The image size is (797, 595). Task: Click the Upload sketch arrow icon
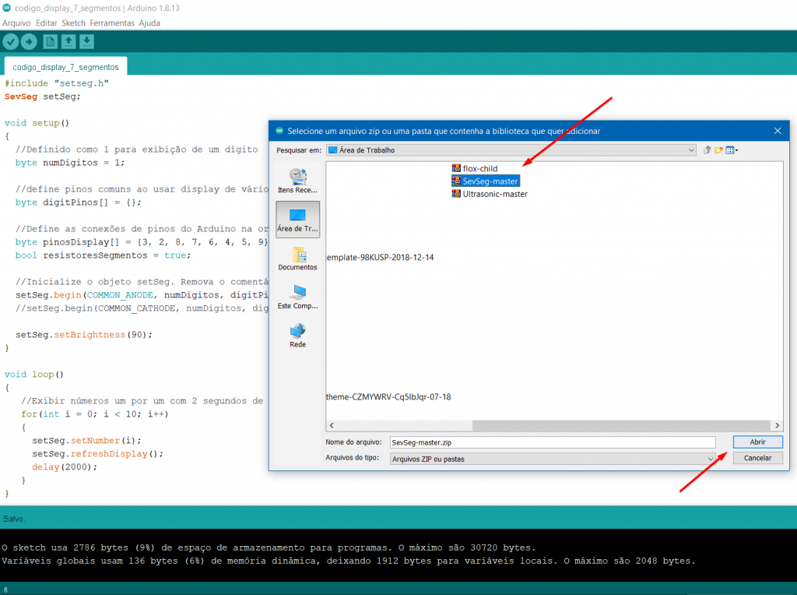[x=29, y=41]
